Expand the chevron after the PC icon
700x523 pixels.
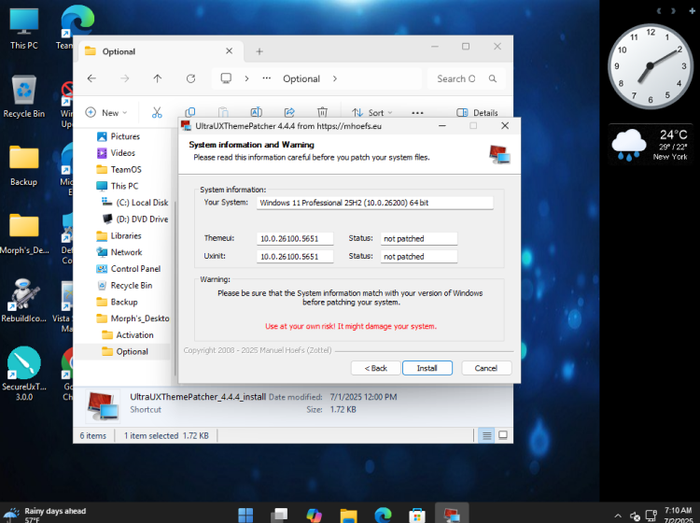coord(246,78)
